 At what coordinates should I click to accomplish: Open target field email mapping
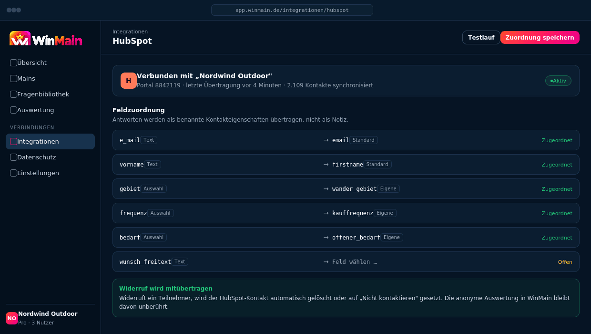(341, 140)
